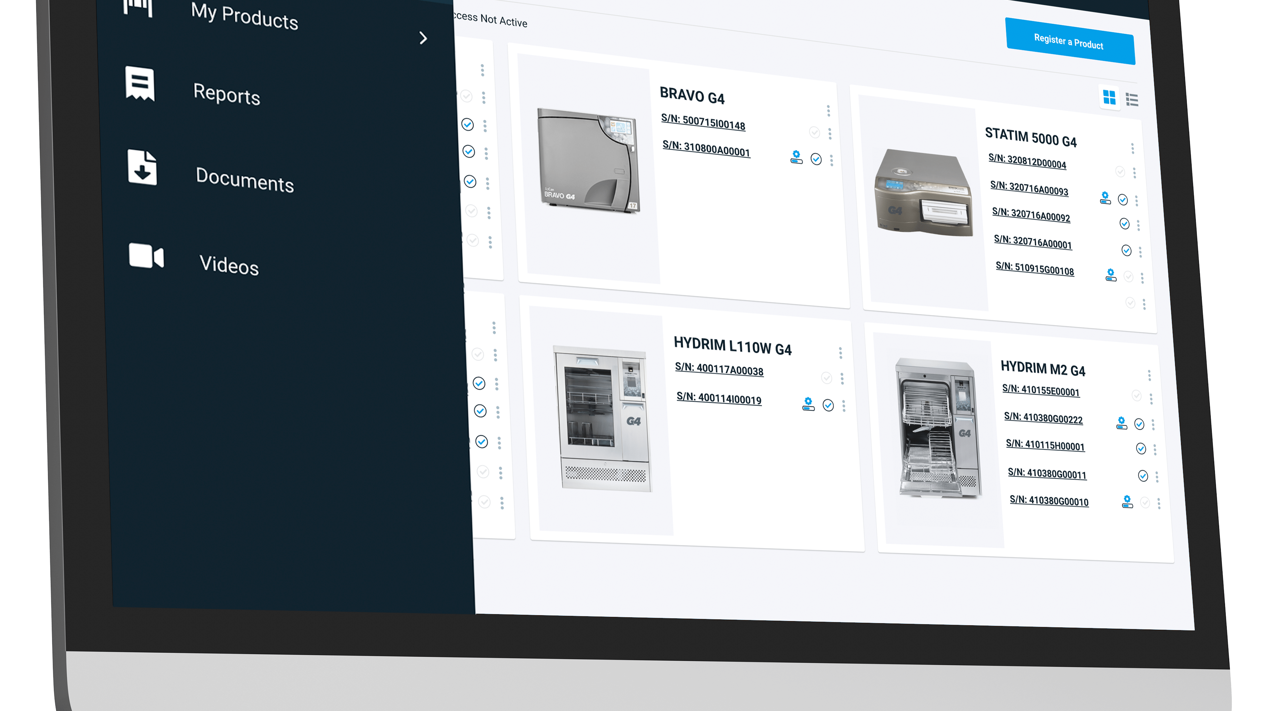The image size is (1265, 711).
Task: Open options menu for S/N 320716A00092
Action: (x=1138, y=225)
